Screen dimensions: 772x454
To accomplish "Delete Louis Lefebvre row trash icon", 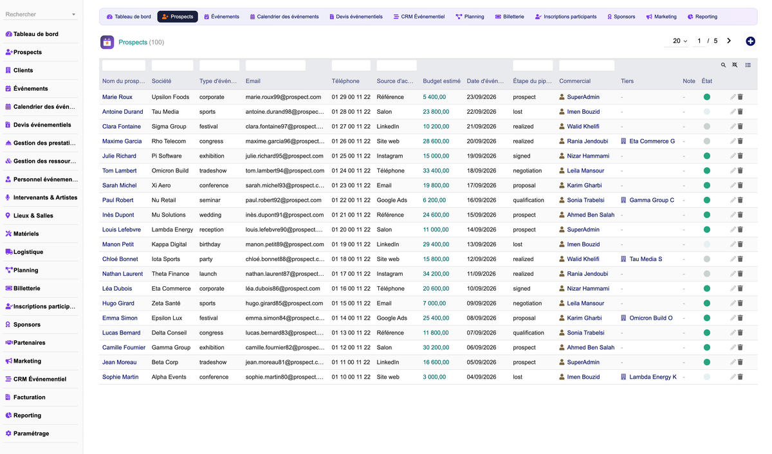I will (x=740, y=230).
